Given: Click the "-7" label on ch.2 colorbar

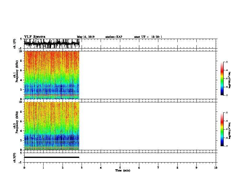Looking at the screenshot, I should [x=226, y=146].
